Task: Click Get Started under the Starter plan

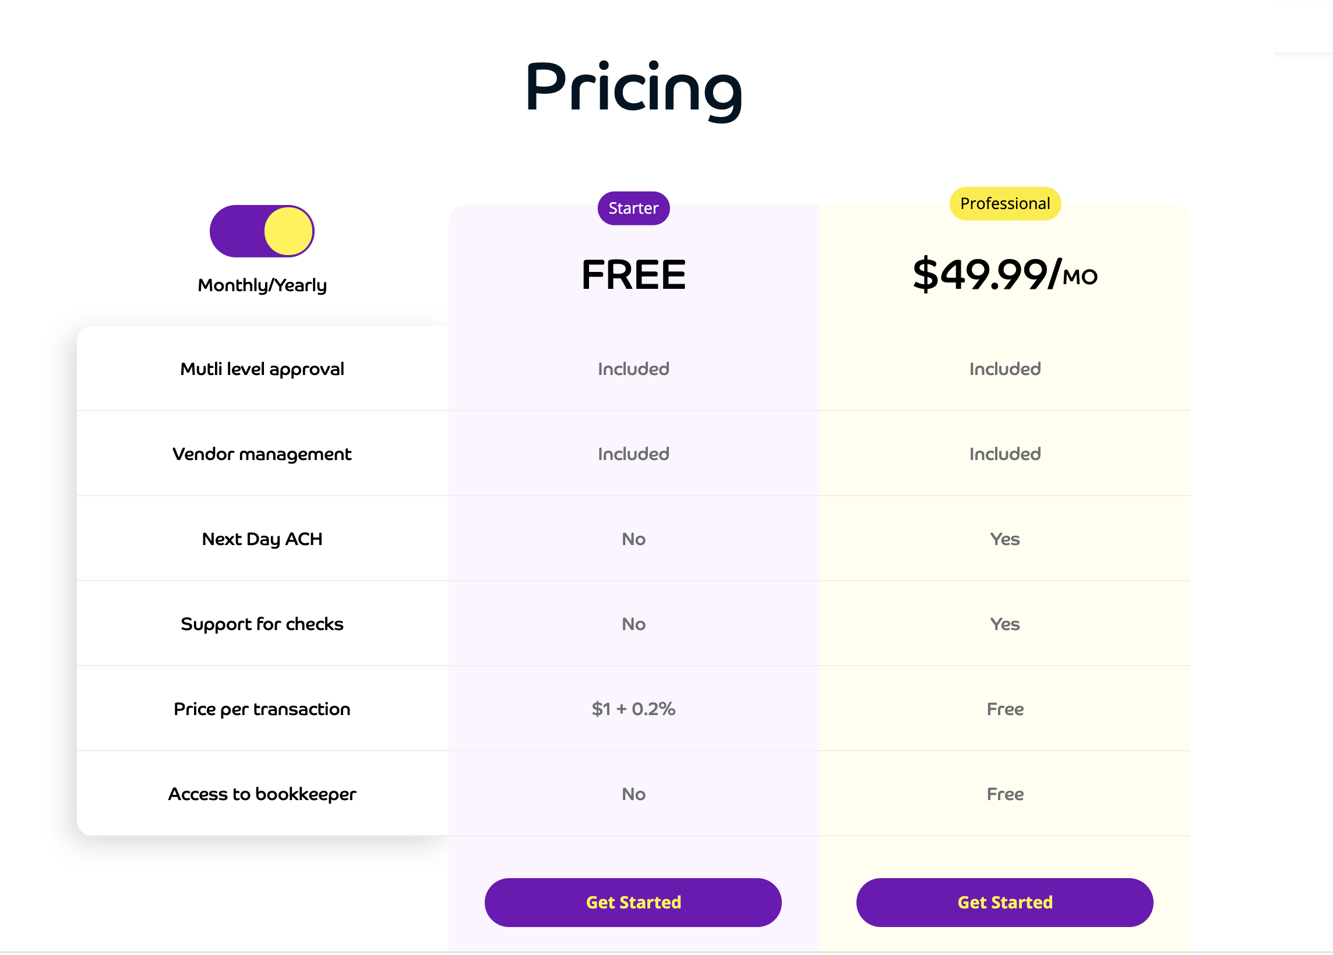Action: (x=632, y=902)
